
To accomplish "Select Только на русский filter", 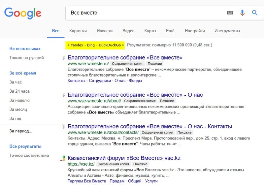I will pos(26,58).
